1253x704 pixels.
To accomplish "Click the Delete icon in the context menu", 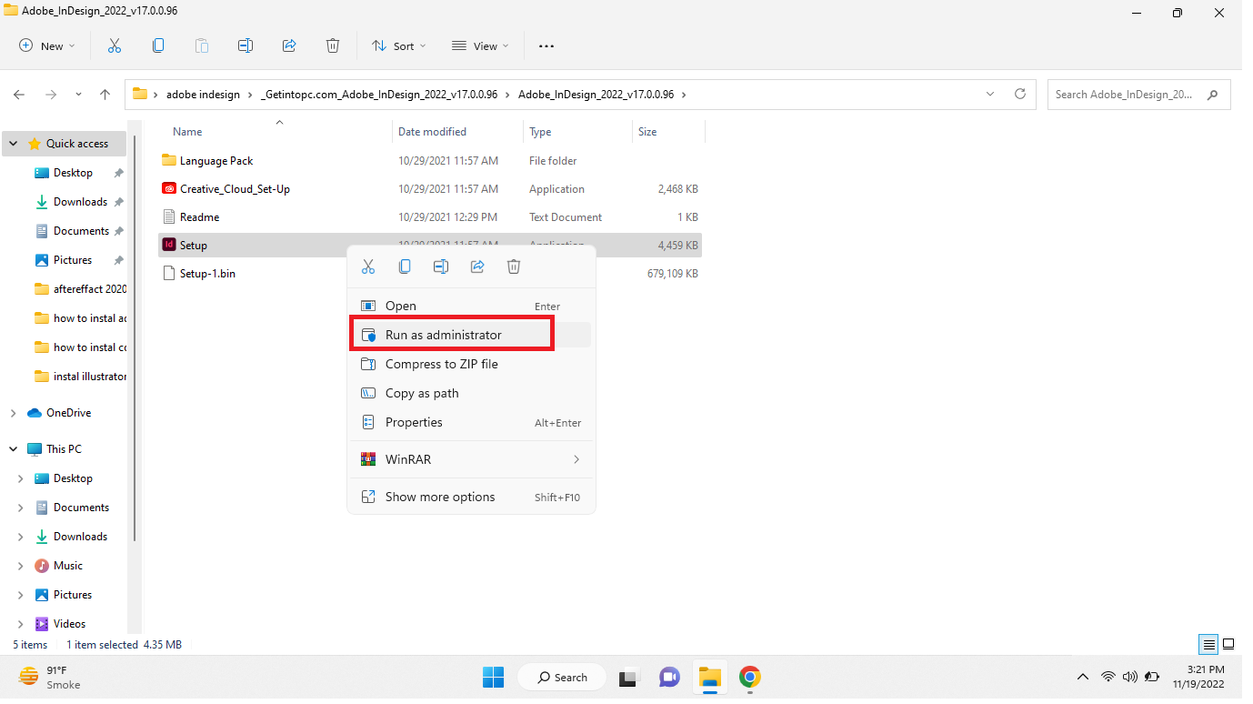I will 514,267.
